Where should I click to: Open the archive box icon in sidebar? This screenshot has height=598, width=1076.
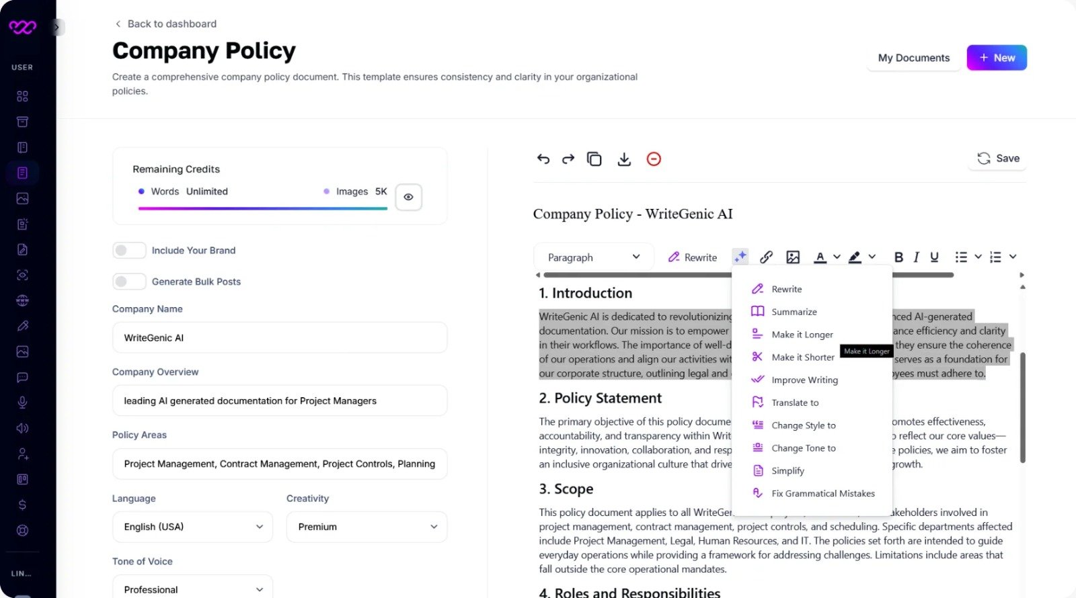click(x=22, y=122)
